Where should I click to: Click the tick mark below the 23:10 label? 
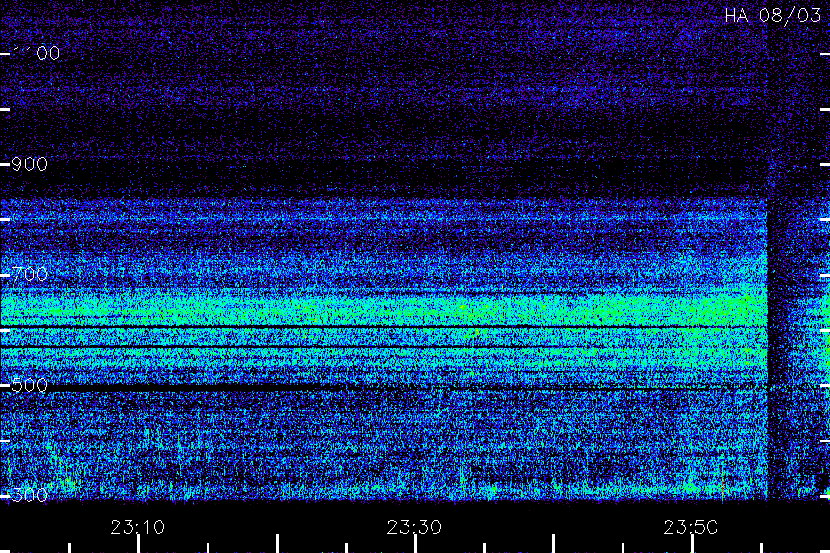[138, 544]
